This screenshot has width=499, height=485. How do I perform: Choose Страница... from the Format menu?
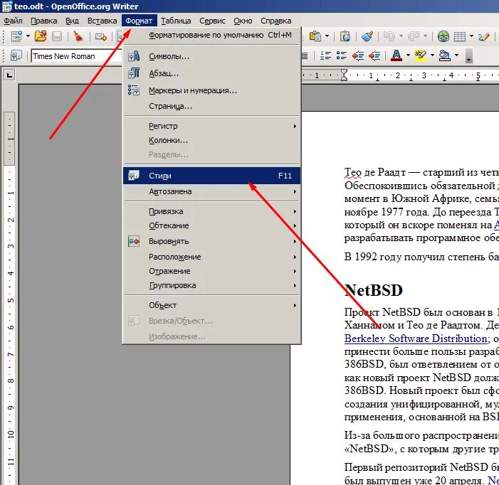pos(211,106)
